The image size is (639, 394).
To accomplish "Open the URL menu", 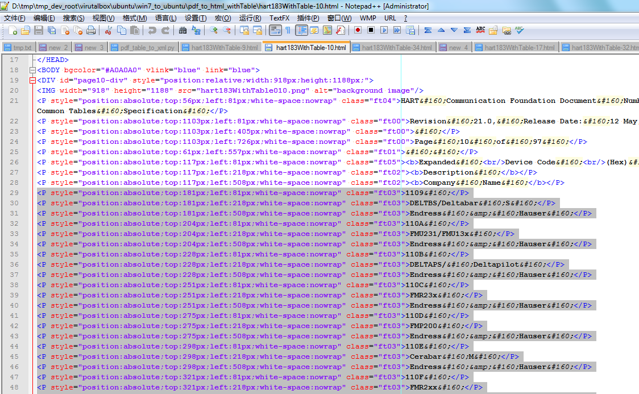I will click(390, 18).
